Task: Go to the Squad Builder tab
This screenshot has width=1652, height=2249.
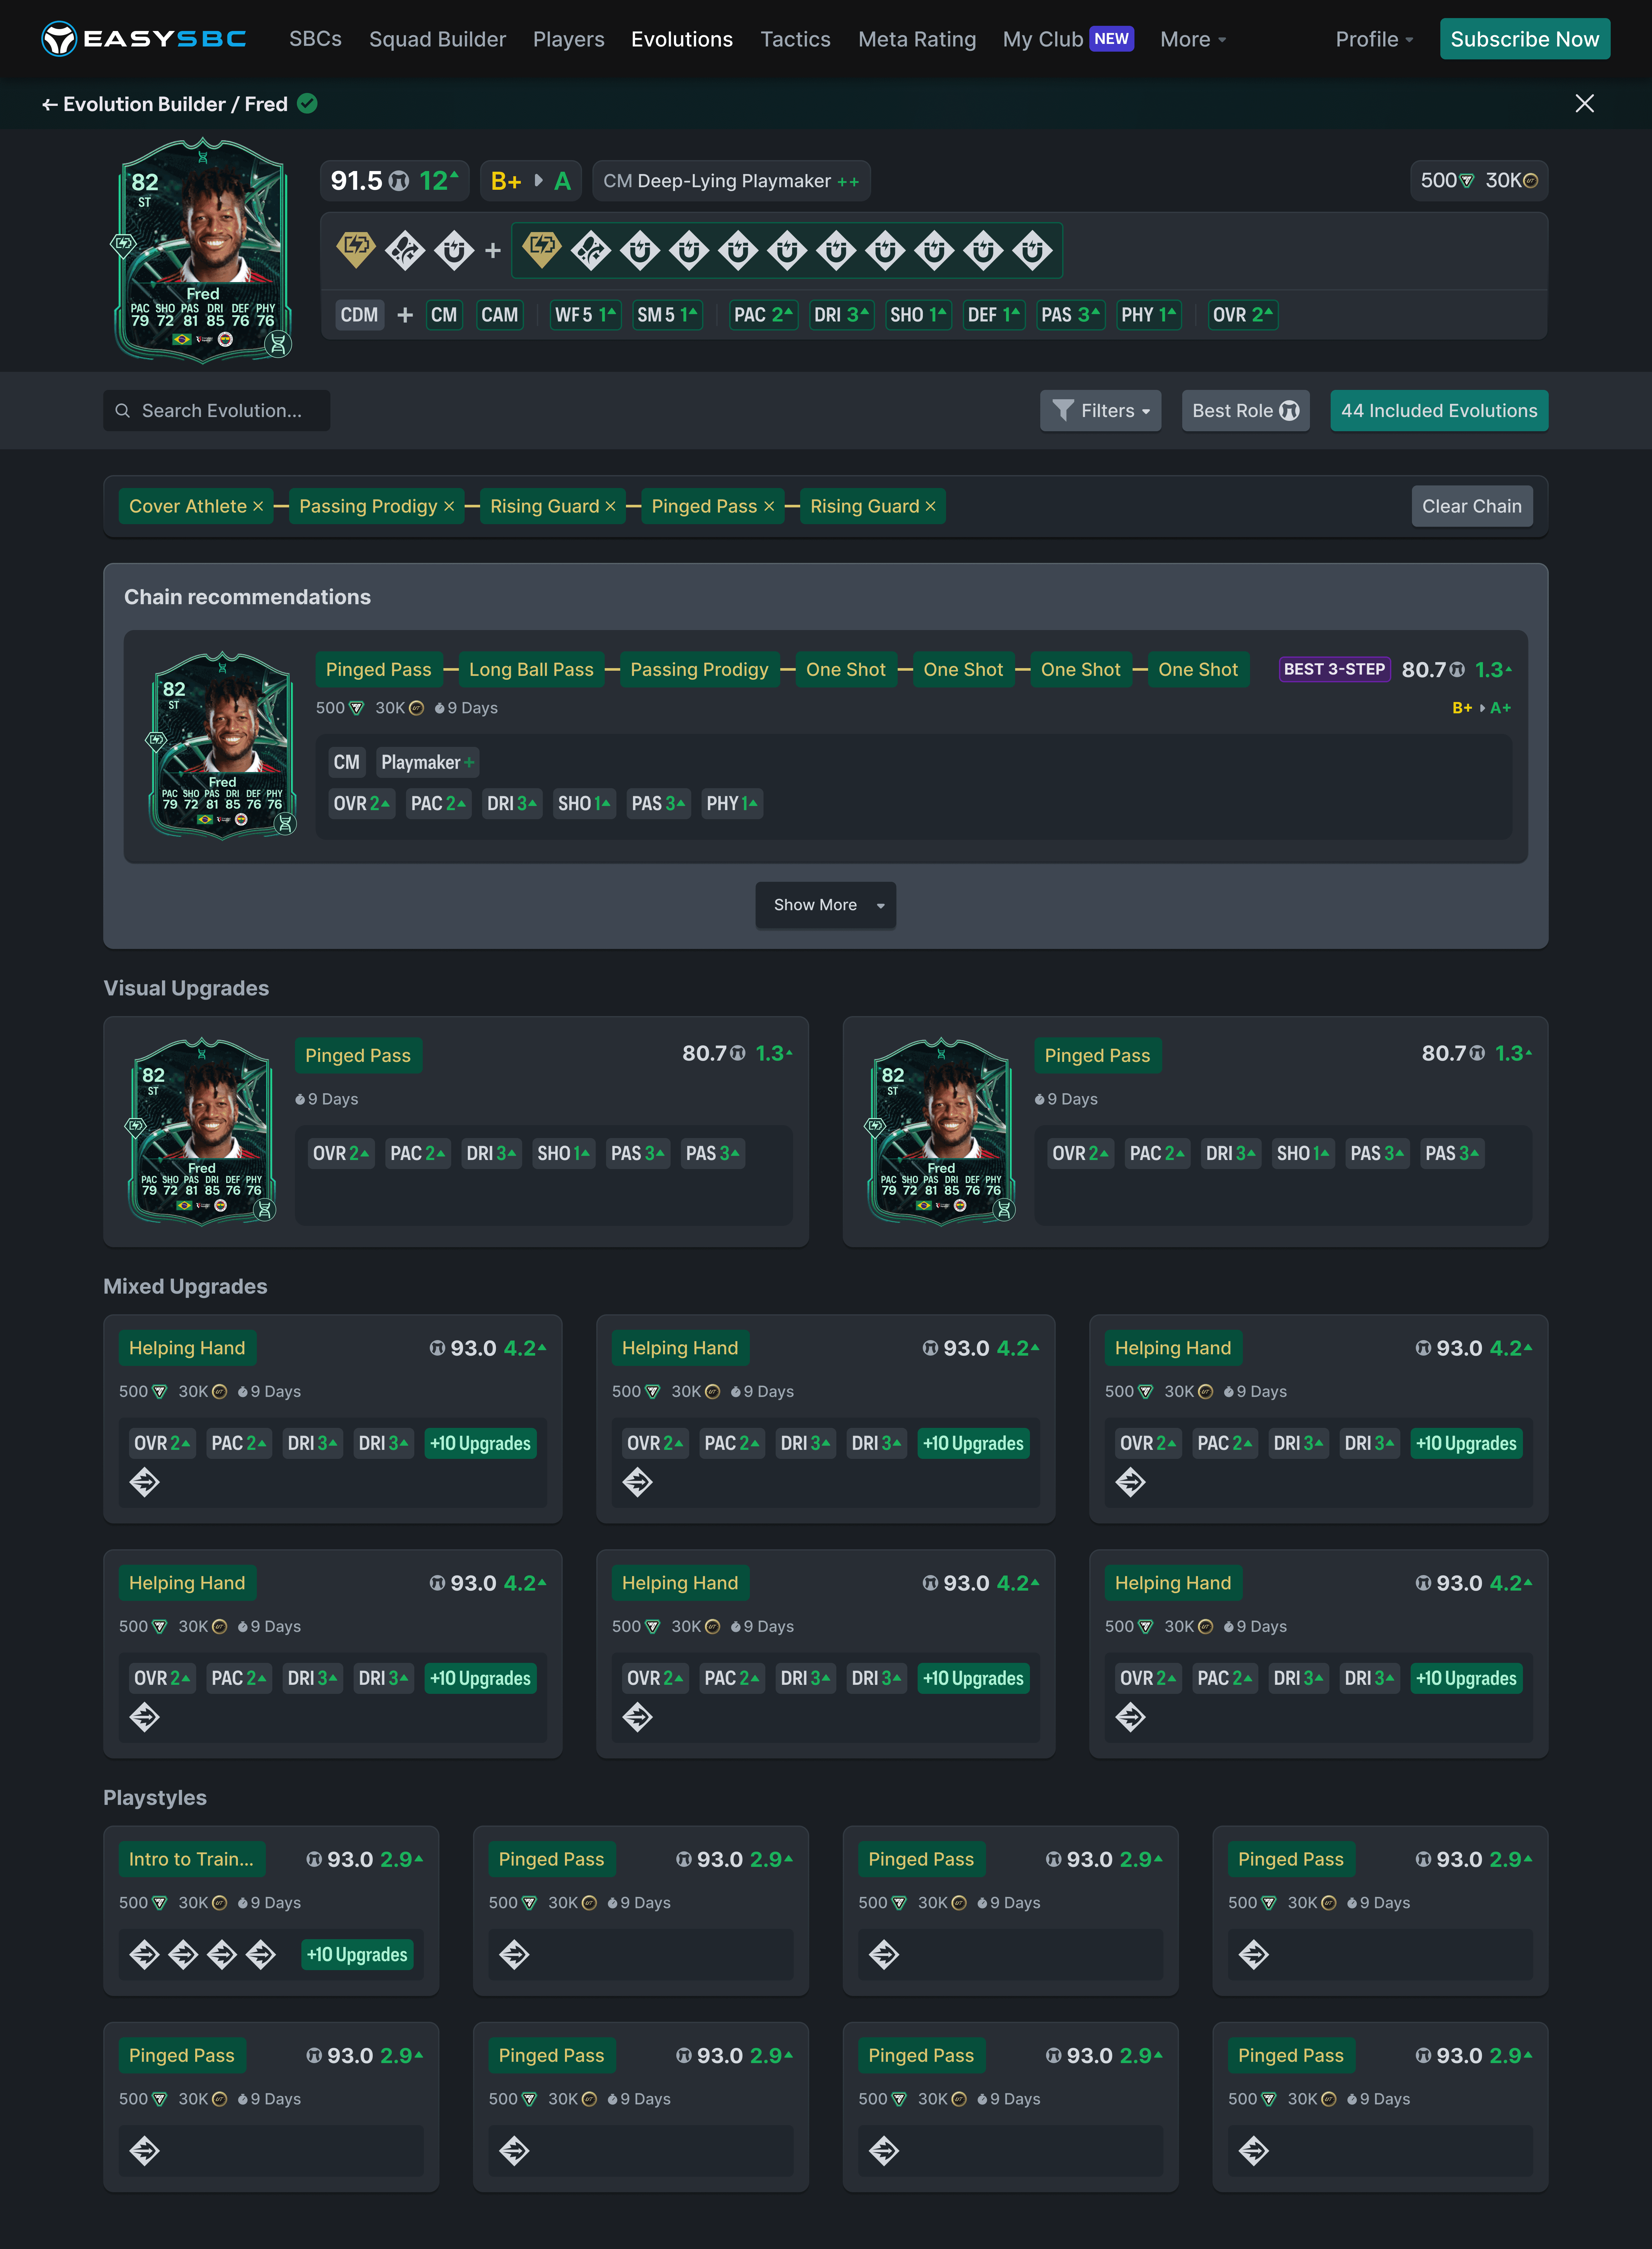Action: (437, 39)
